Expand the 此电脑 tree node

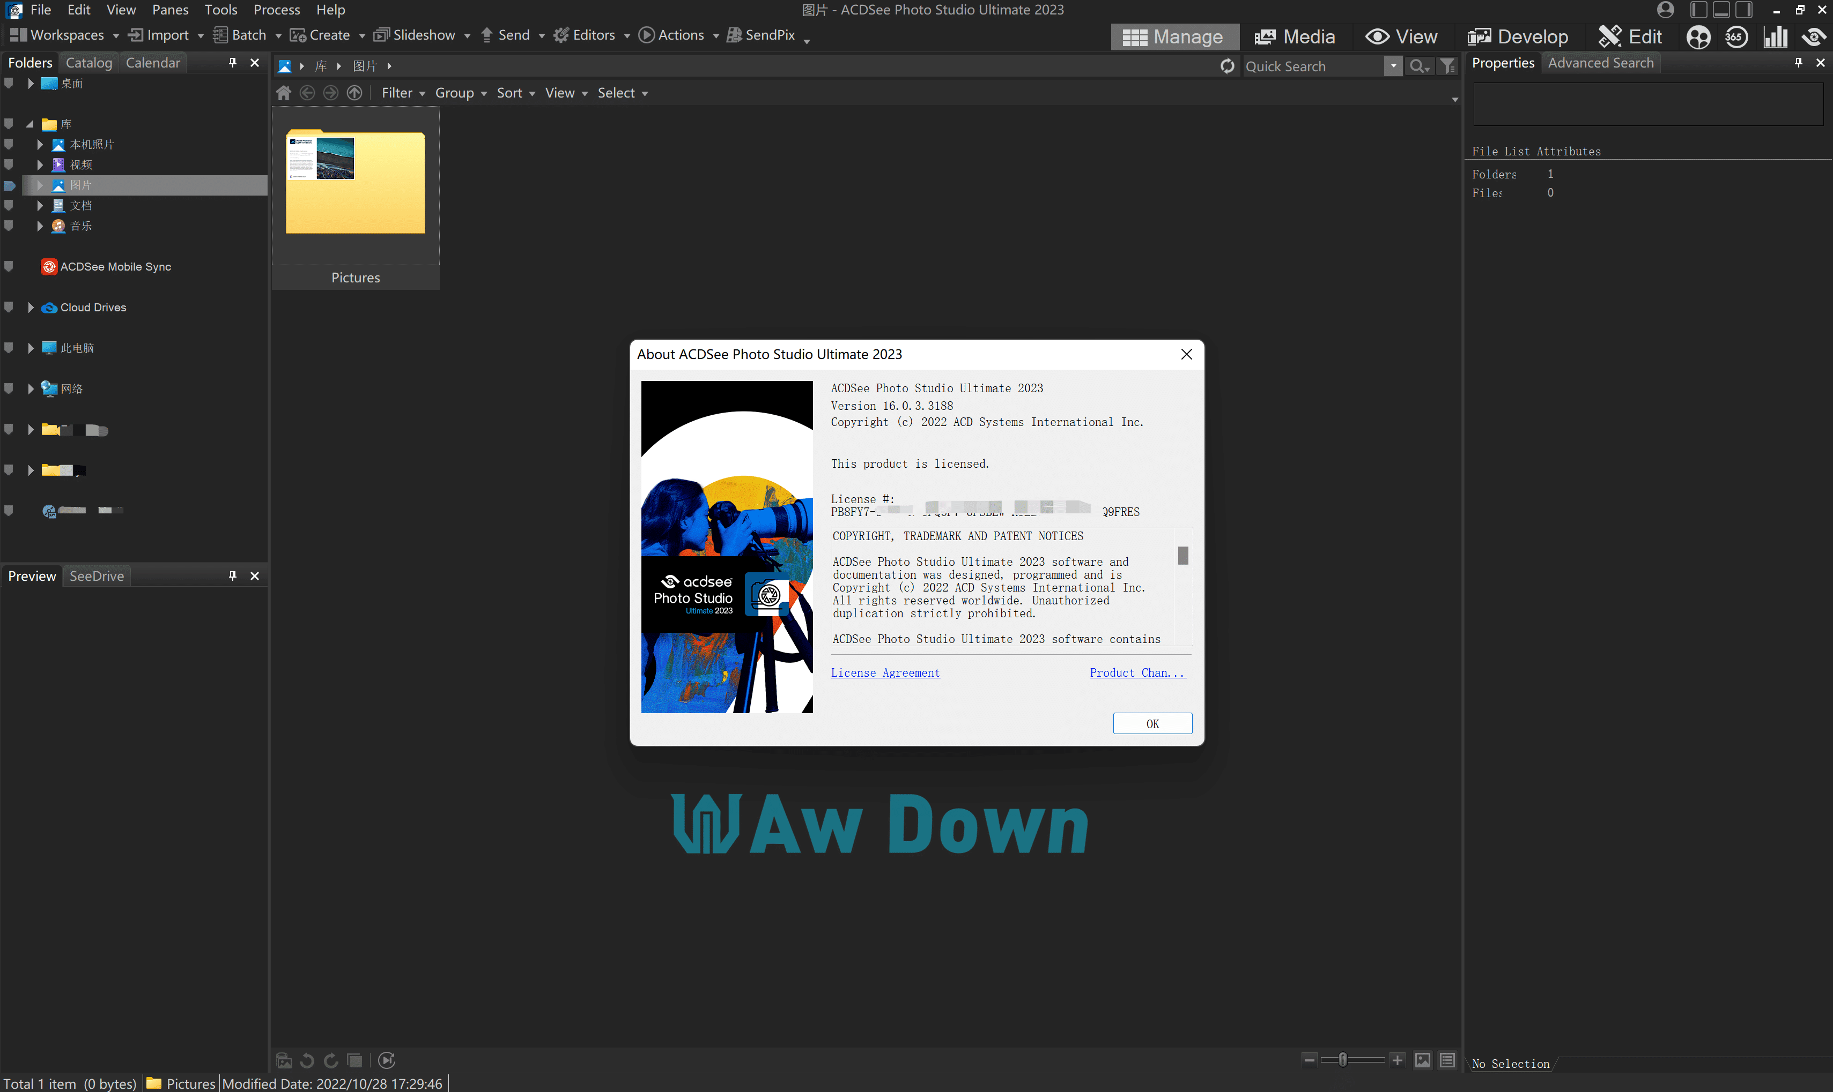[30, 348]
